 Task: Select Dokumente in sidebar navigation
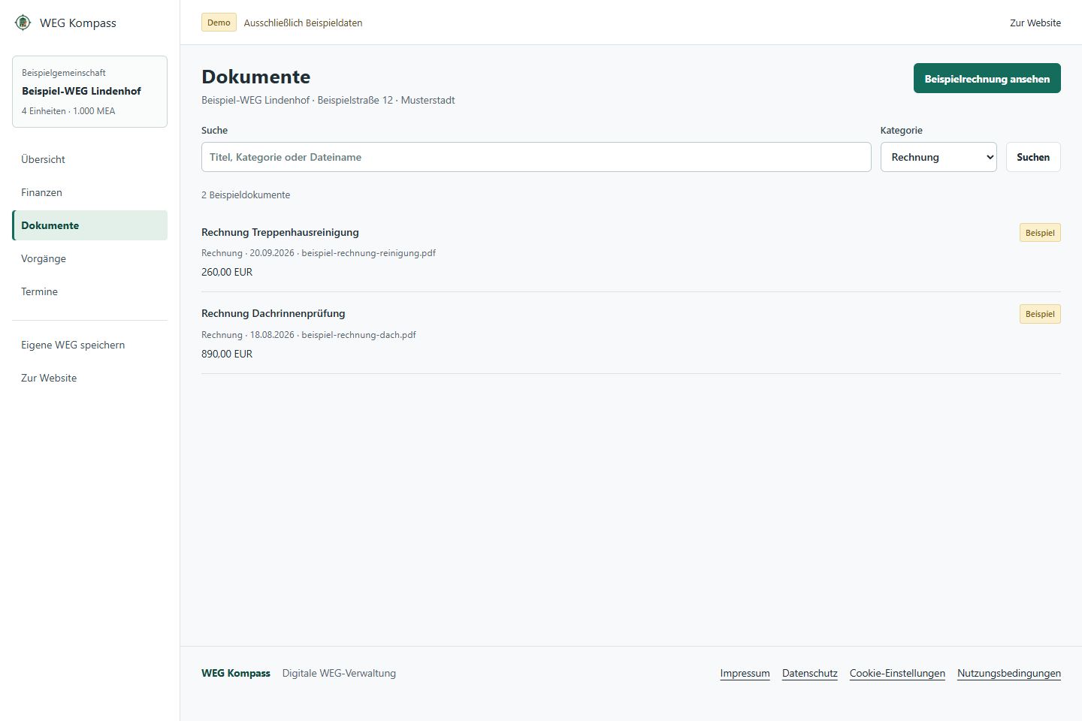click(89, 225)
